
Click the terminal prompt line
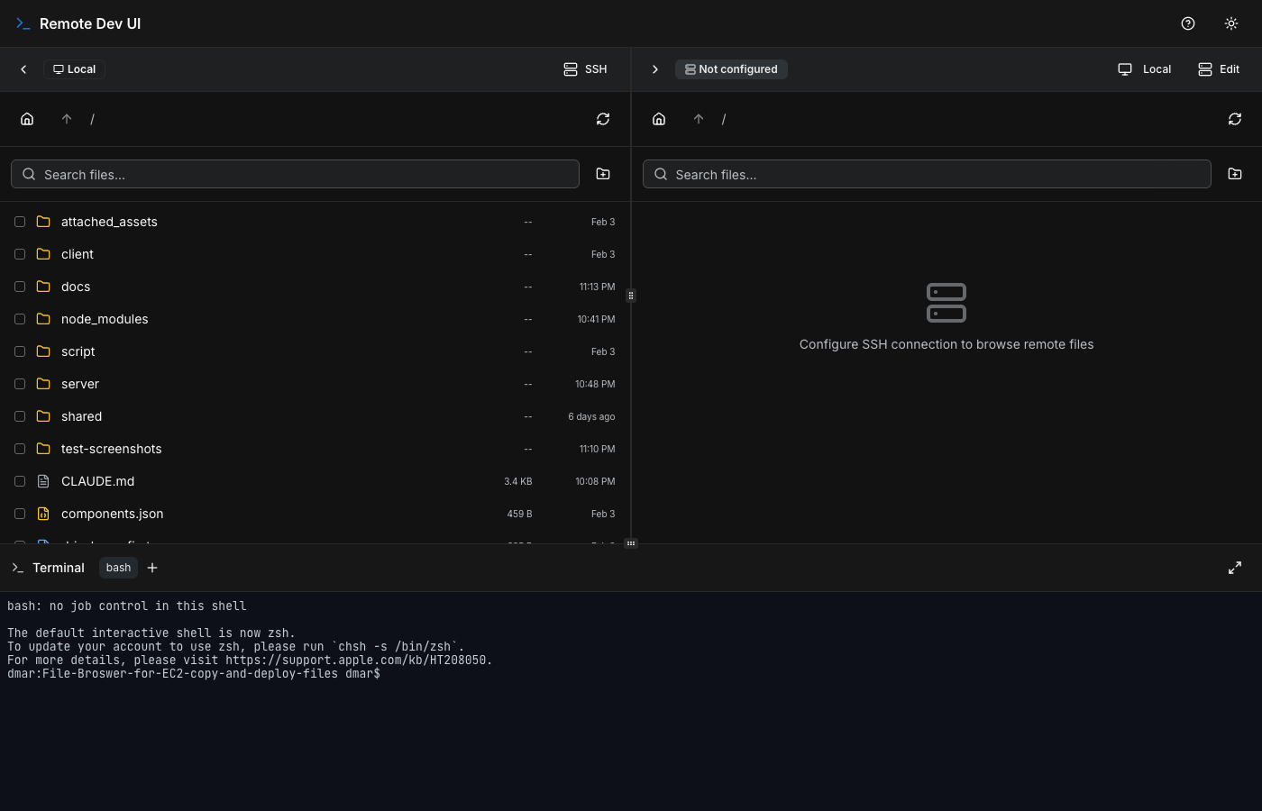pyautogui.click(x=194, y=674)
